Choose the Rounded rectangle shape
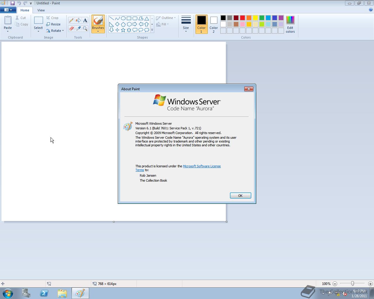Screen dimensions: 374x299 pos(135,18)
